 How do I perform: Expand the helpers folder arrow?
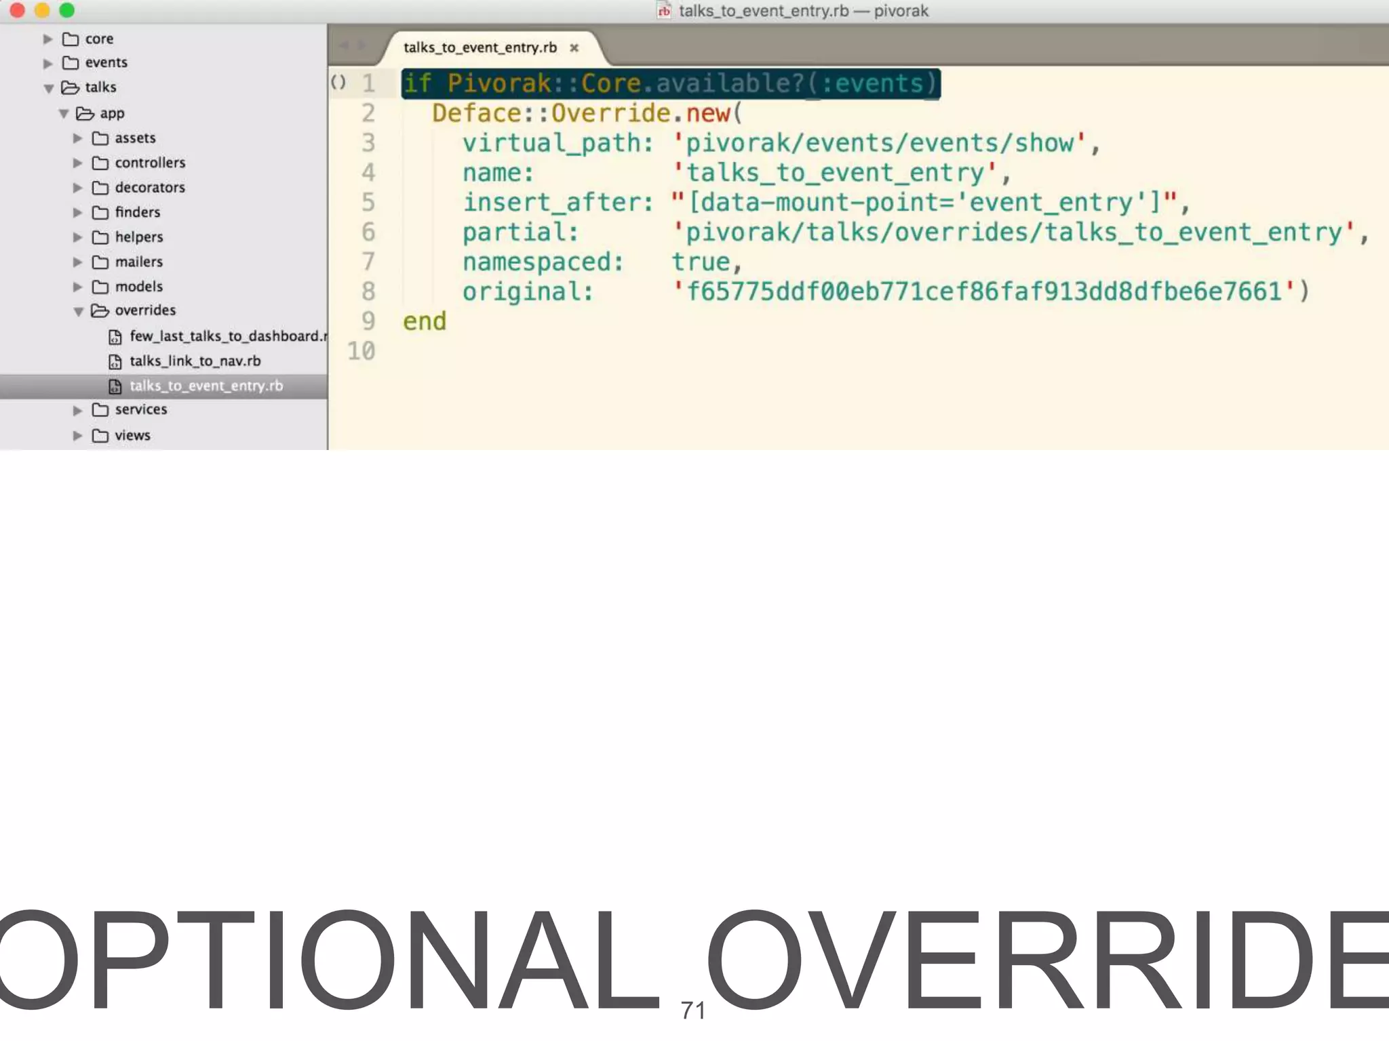[77, 237]
